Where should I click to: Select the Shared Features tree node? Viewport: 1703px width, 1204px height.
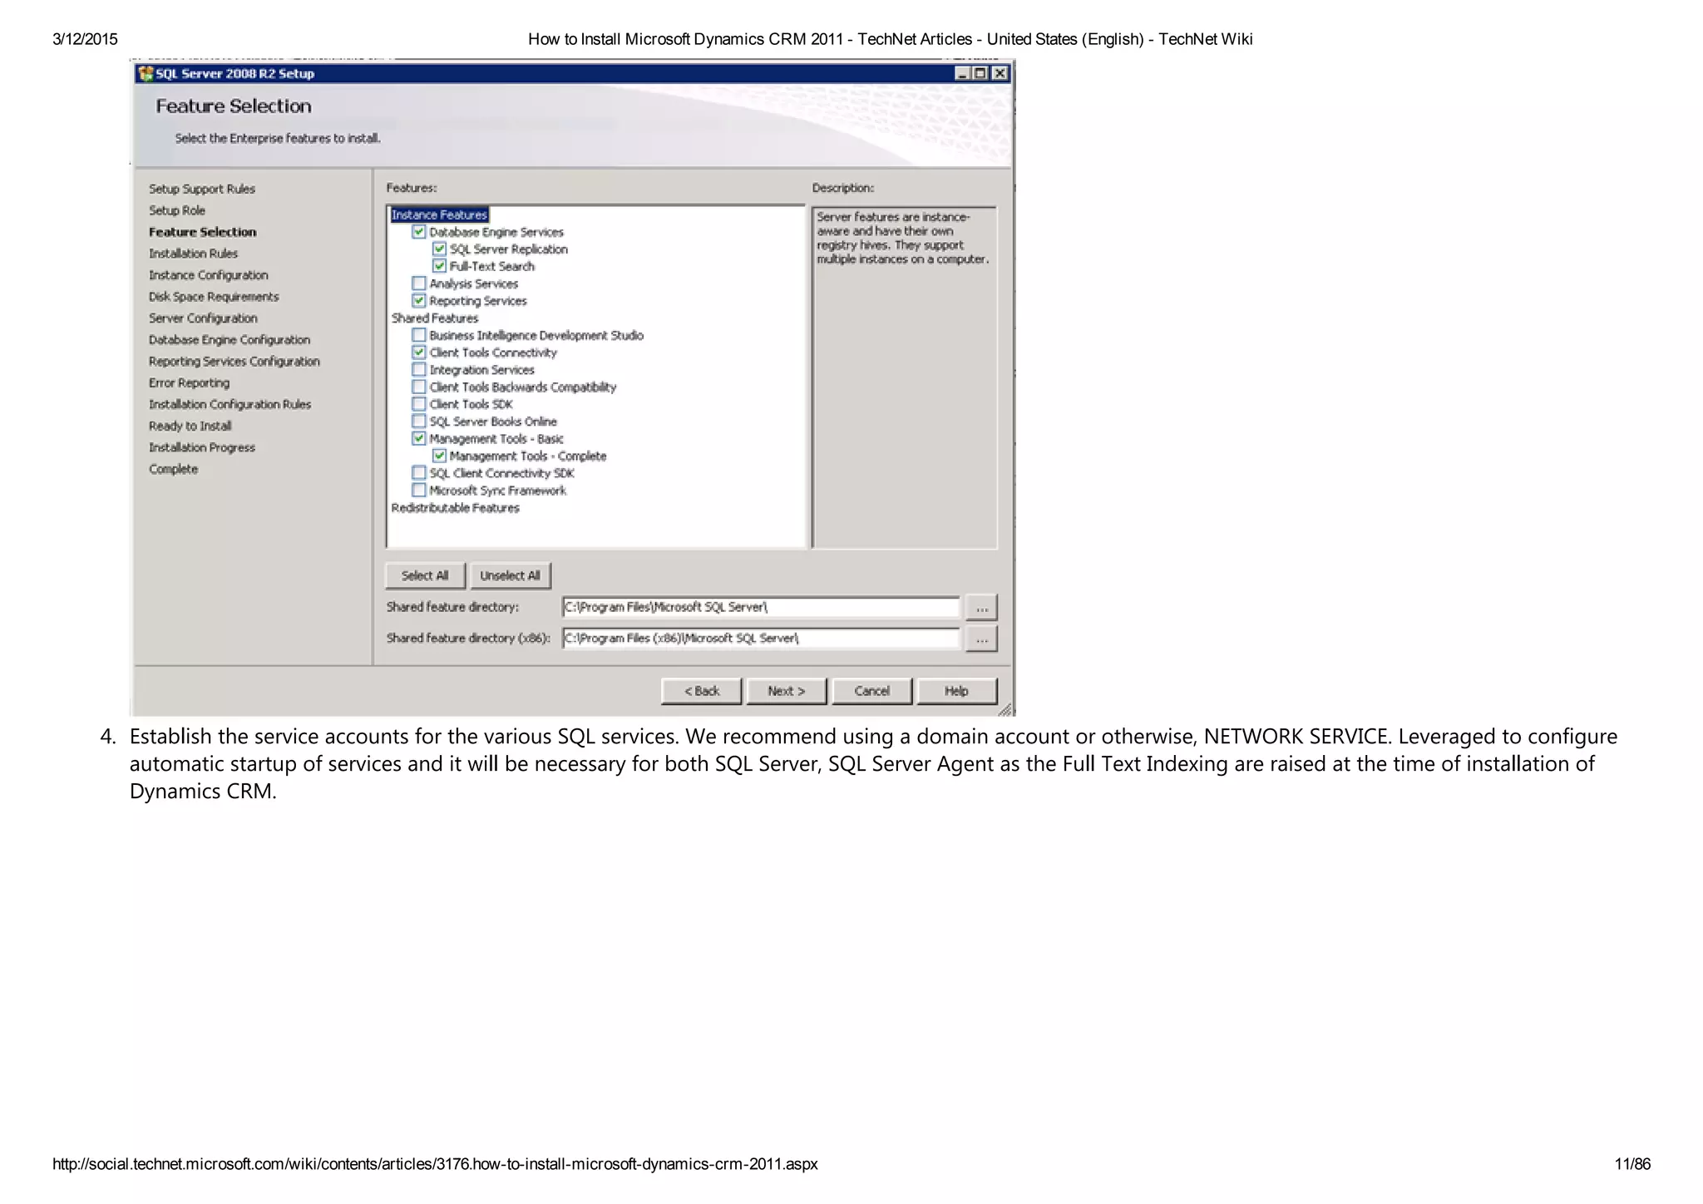(x=435, y=318)
